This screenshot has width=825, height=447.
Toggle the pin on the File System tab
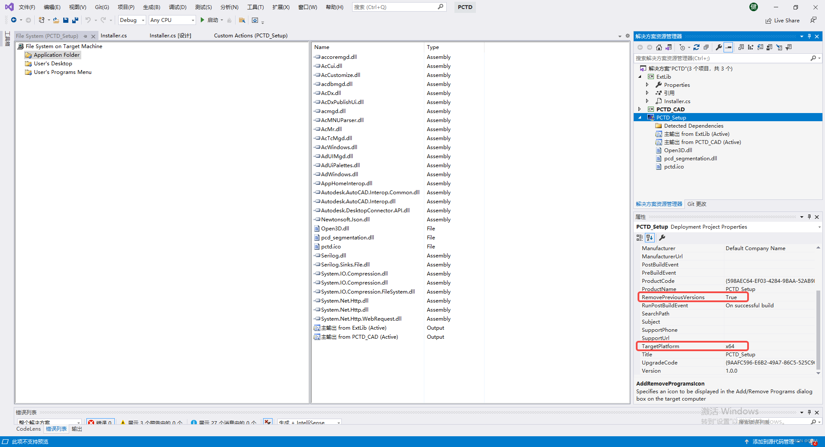pos(85,36)
